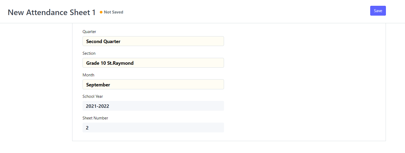Click the 2021-2022 value text
This screenshot has width=405, height=153.
tap(97, 106)
